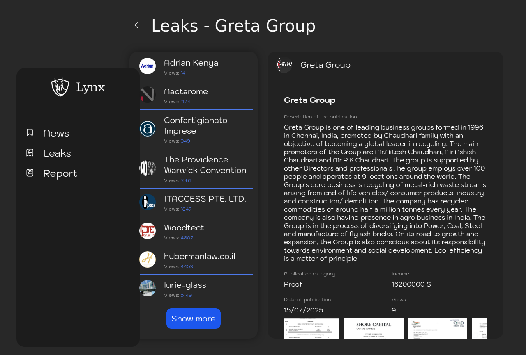526x355 pixels.
Task: Click the bookmark icon next to News
Action: click(30, 132)
